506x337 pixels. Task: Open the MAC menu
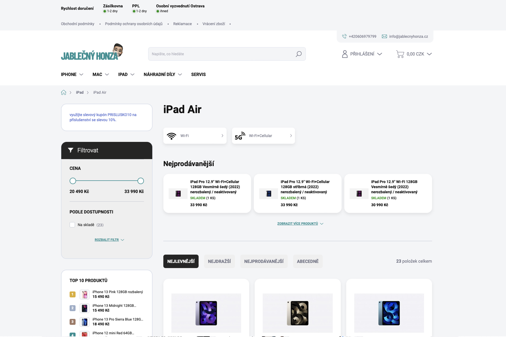(x=97, y=75)
